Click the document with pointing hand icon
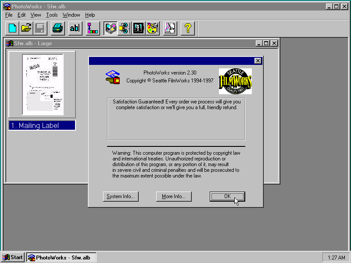The image size is (351, 263). click(170, 28)
